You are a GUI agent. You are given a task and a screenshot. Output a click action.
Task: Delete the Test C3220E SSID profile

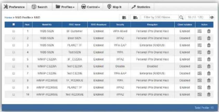click(209, 73)
